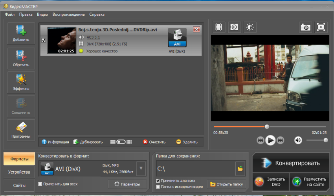Image resolution: width=334 pixels, height=196 pixels.
Task: Open the Обрезать trim tool
Action: pyautogui.click(x=21, y=58)
